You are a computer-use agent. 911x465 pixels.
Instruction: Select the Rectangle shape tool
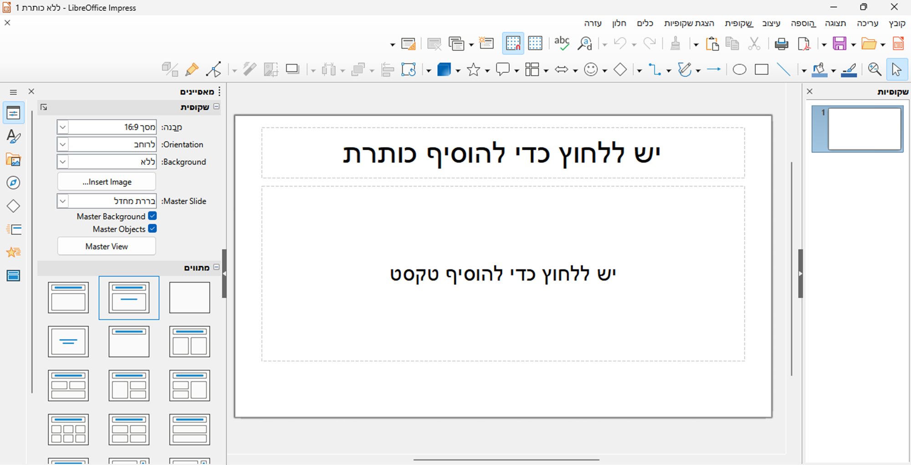click(x=761, y=69)
